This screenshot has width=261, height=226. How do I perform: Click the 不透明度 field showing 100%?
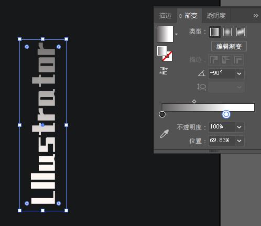222,127
